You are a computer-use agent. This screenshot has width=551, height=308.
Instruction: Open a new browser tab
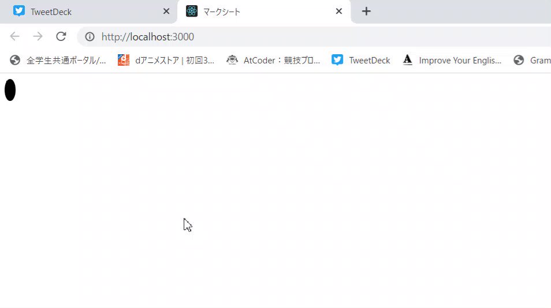[366, 11]
